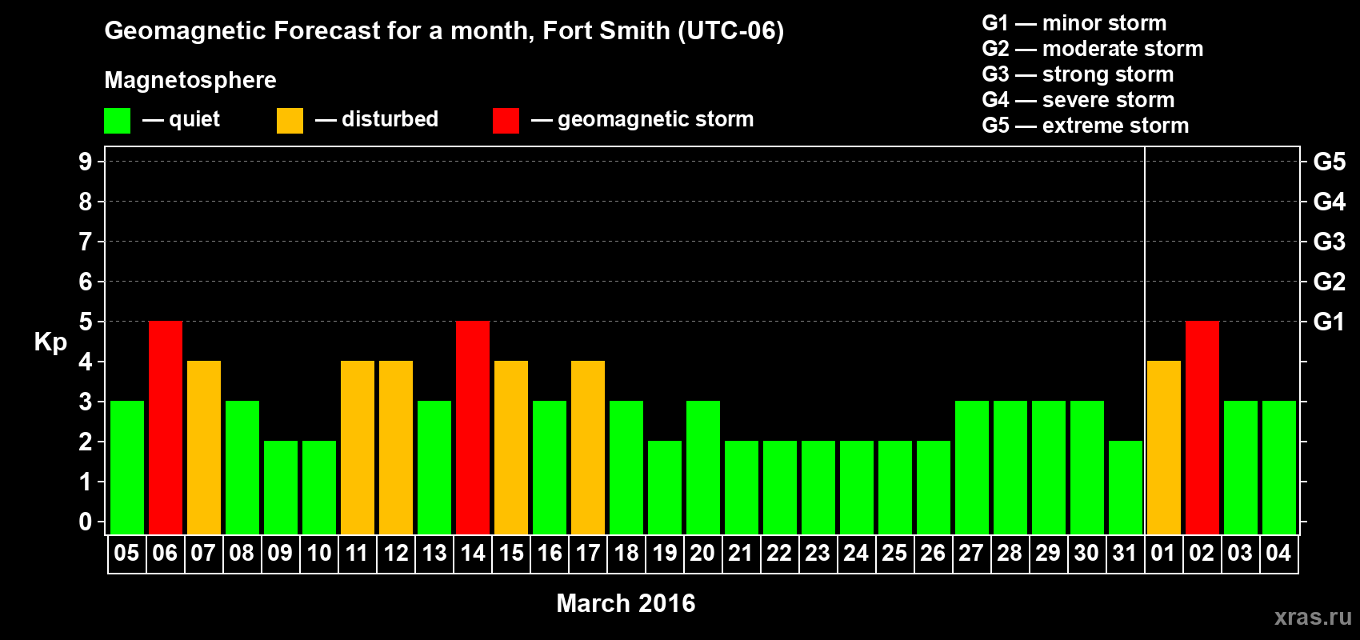Screen dimensions: 1360x640
Task: Click the G4 label on right axis
Action: (1330, 202)
